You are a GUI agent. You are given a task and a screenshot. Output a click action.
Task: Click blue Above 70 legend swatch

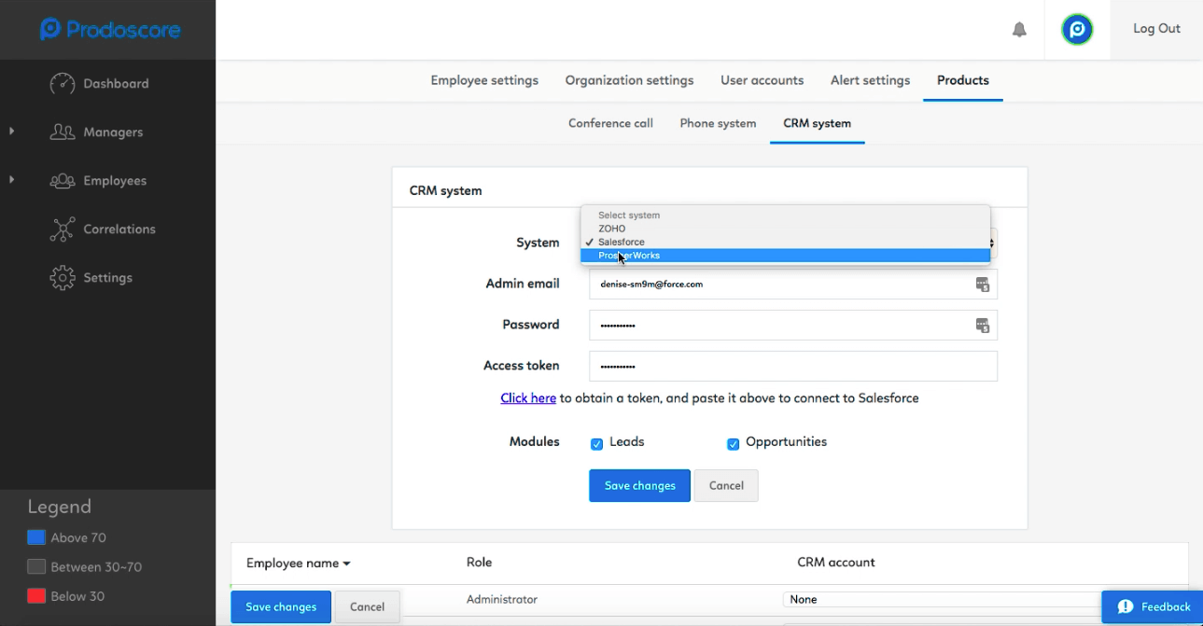[36, 537]
